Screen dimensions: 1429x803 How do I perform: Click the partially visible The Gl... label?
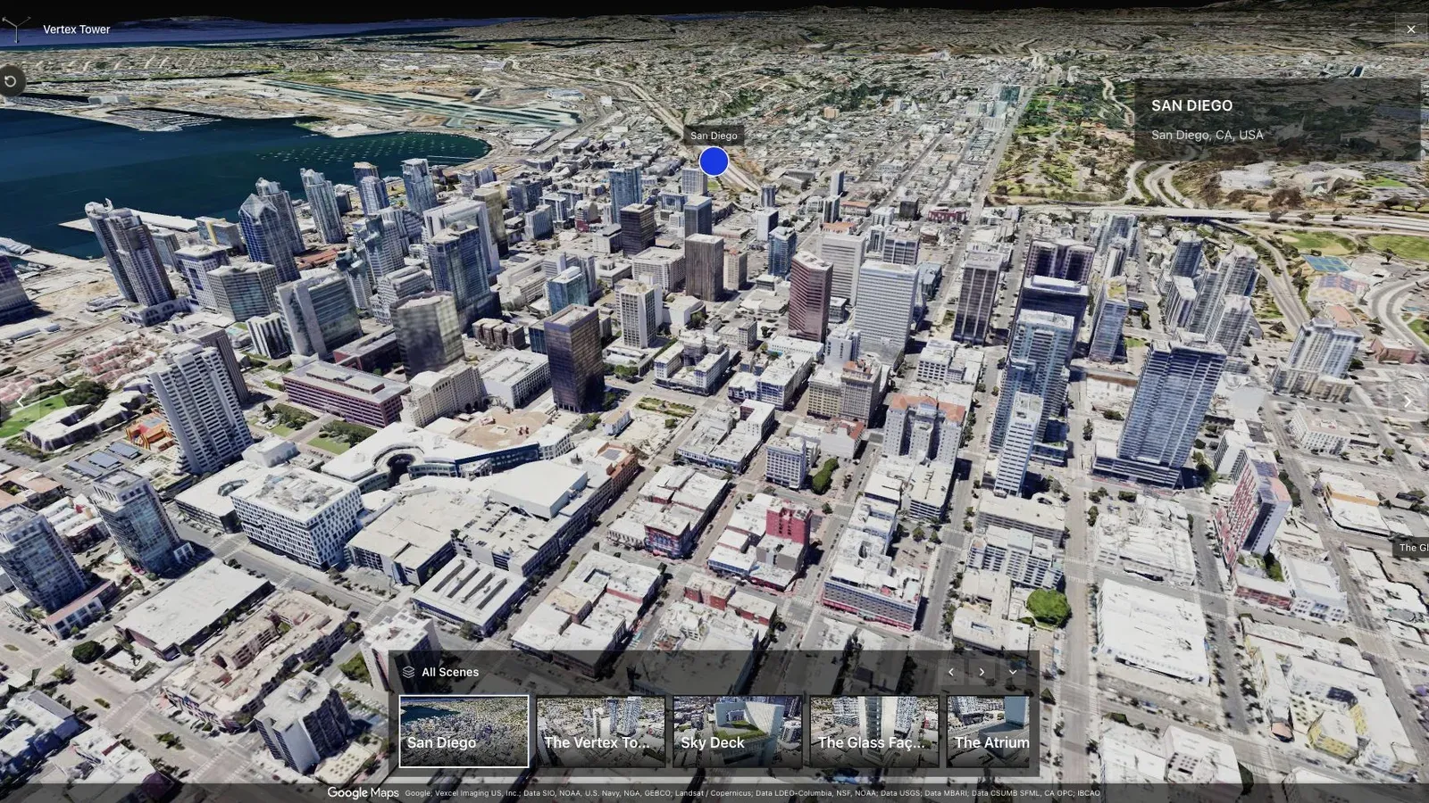(1412, 548)
